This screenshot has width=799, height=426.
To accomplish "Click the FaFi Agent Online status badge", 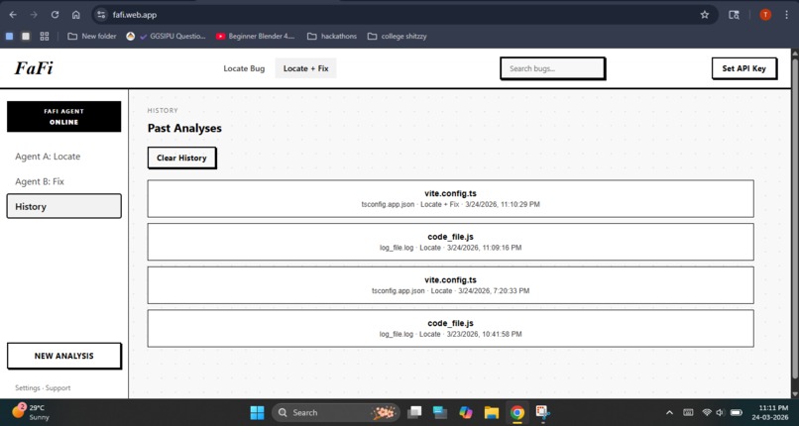I will pos(63,117).
